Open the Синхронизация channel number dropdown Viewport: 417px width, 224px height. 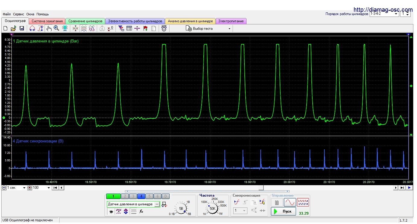pyautogui.click(x=240, y=211)
